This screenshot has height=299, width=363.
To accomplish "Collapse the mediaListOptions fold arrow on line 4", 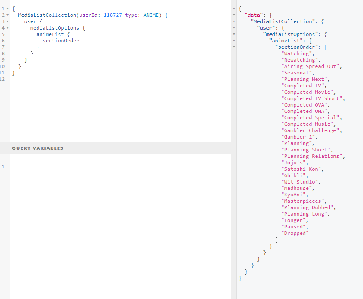I will point(7,28).
